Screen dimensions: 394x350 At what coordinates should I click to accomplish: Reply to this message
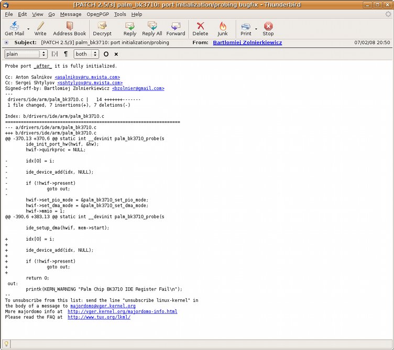pos(129,29)
